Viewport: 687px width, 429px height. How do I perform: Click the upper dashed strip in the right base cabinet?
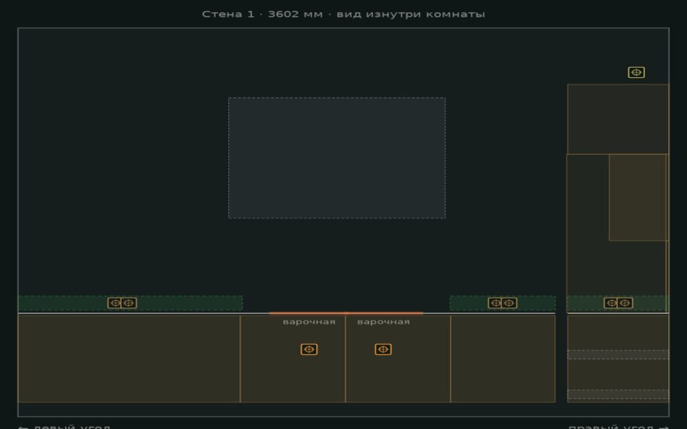pos(618,355)
